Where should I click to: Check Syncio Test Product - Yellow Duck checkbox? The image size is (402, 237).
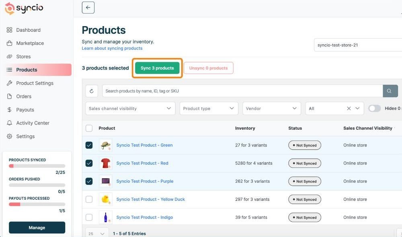89,199
